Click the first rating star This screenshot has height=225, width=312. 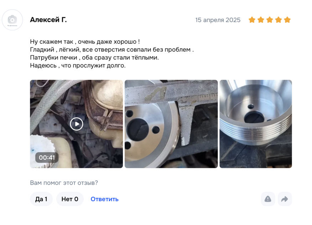click(252, 20)
